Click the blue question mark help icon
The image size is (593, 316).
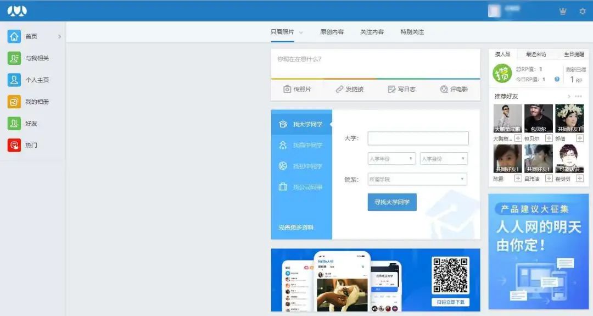click(557, 79)
